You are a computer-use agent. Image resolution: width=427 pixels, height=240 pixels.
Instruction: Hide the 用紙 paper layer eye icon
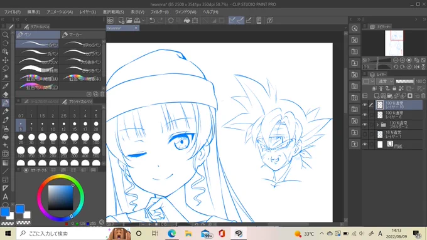[x=365, y=144]
